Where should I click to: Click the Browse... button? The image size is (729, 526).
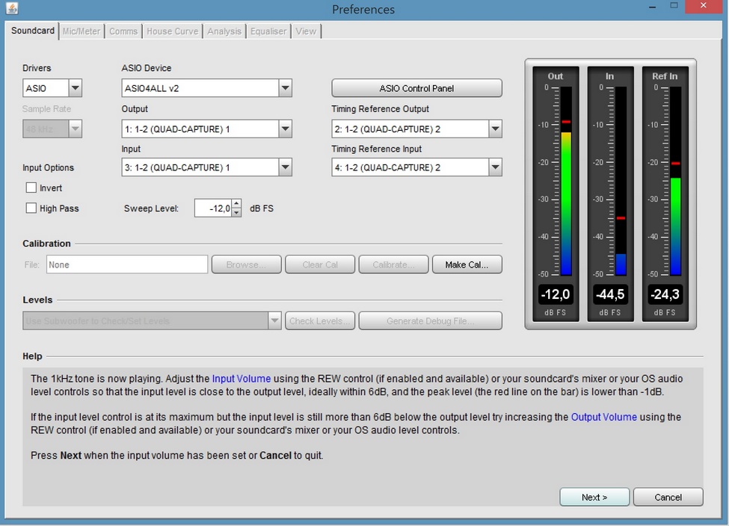[x=247, y=264]
